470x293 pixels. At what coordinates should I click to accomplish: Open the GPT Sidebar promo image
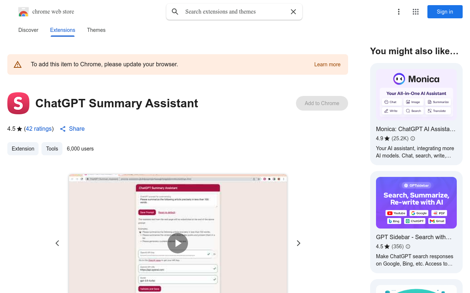(416, 203)
